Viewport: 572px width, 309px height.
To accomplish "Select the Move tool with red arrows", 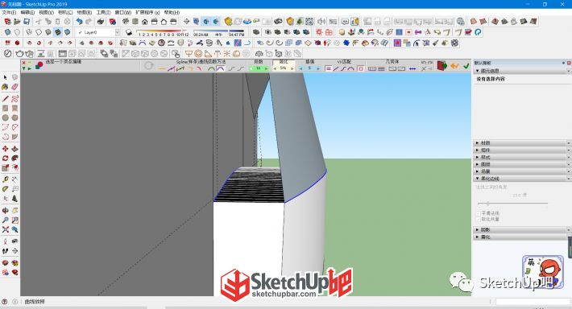I will (5, 149).
